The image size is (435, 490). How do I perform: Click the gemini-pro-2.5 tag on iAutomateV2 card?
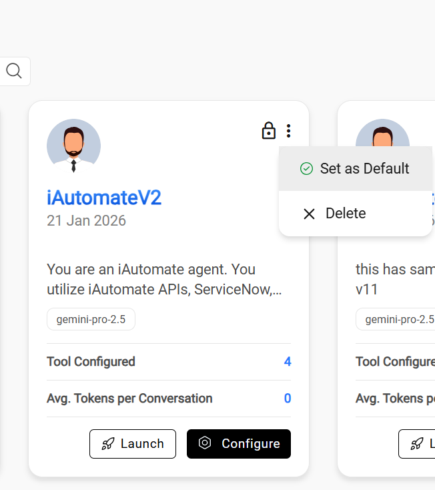pyautogui.click(x=91, y=320)
